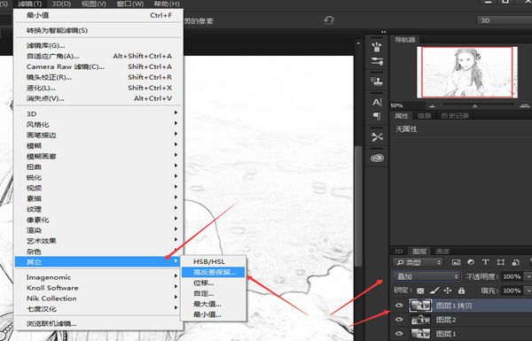Click 浏览联机滤镜 menu entry
The image size is (532, 341).
(x=98, y=323)
